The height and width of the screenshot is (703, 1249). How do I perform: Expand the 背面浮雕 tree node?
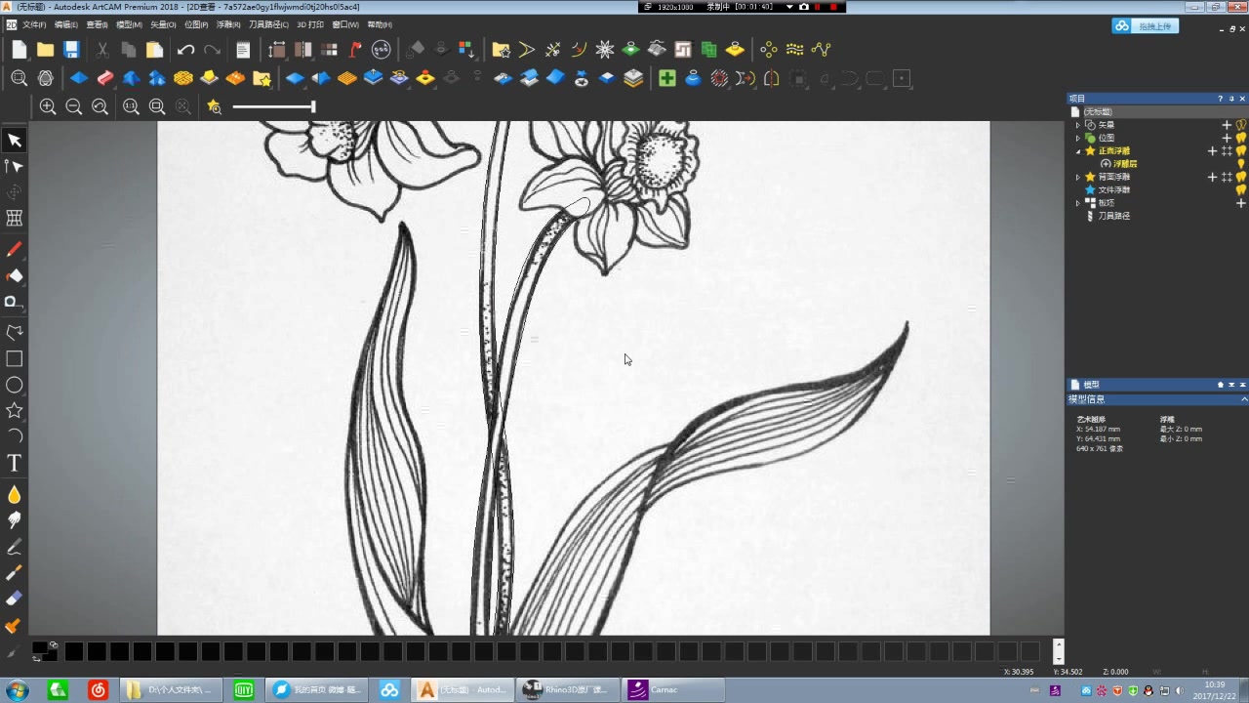(x=1077, y=177)
